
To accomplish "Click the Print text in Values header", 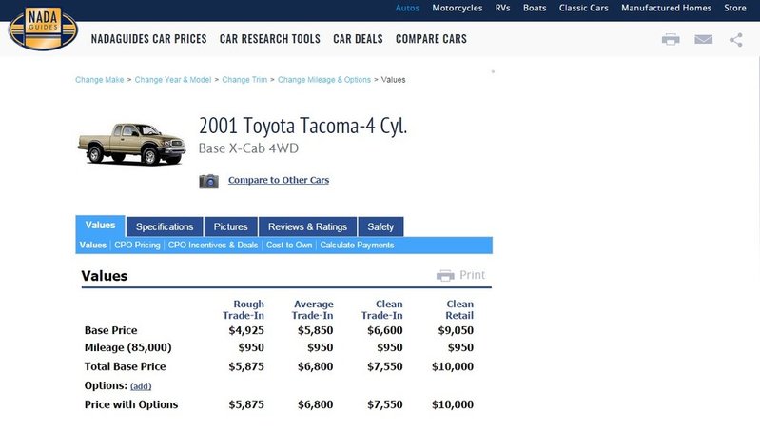I will tap(472, 275).
